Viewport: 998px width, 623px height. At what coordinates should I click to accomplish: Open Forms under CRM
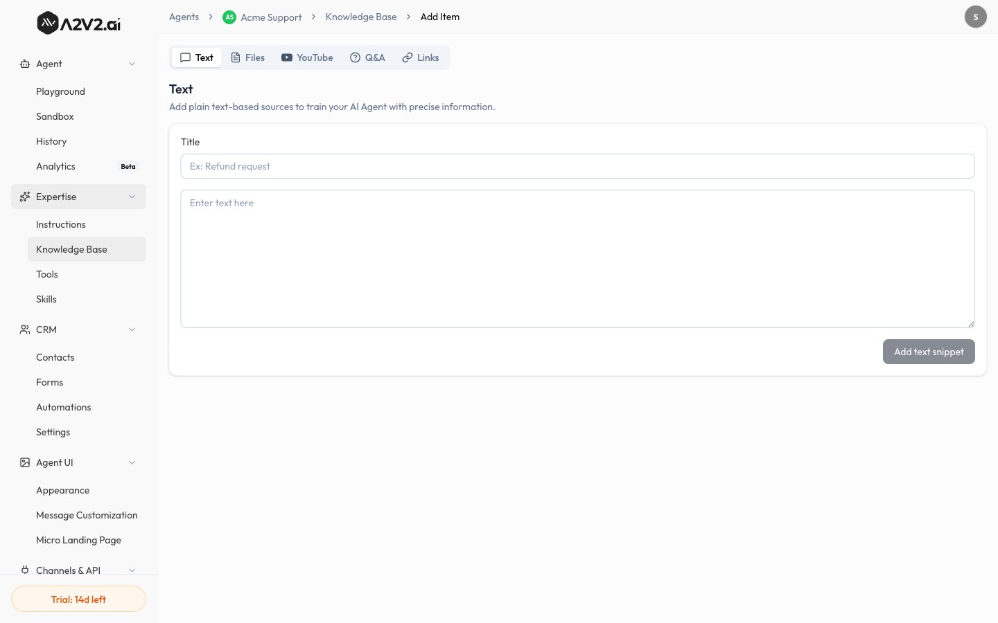click(x=87, y=382)
